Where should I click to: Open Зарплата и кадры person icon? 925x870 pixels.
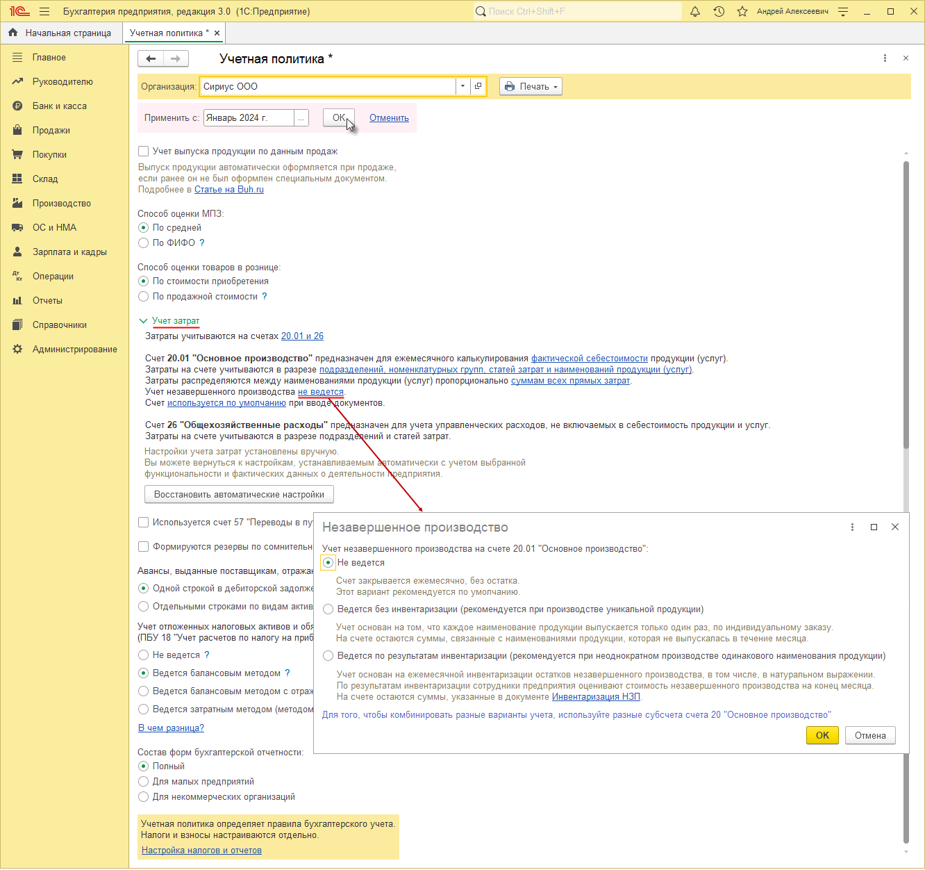point(17,252)
